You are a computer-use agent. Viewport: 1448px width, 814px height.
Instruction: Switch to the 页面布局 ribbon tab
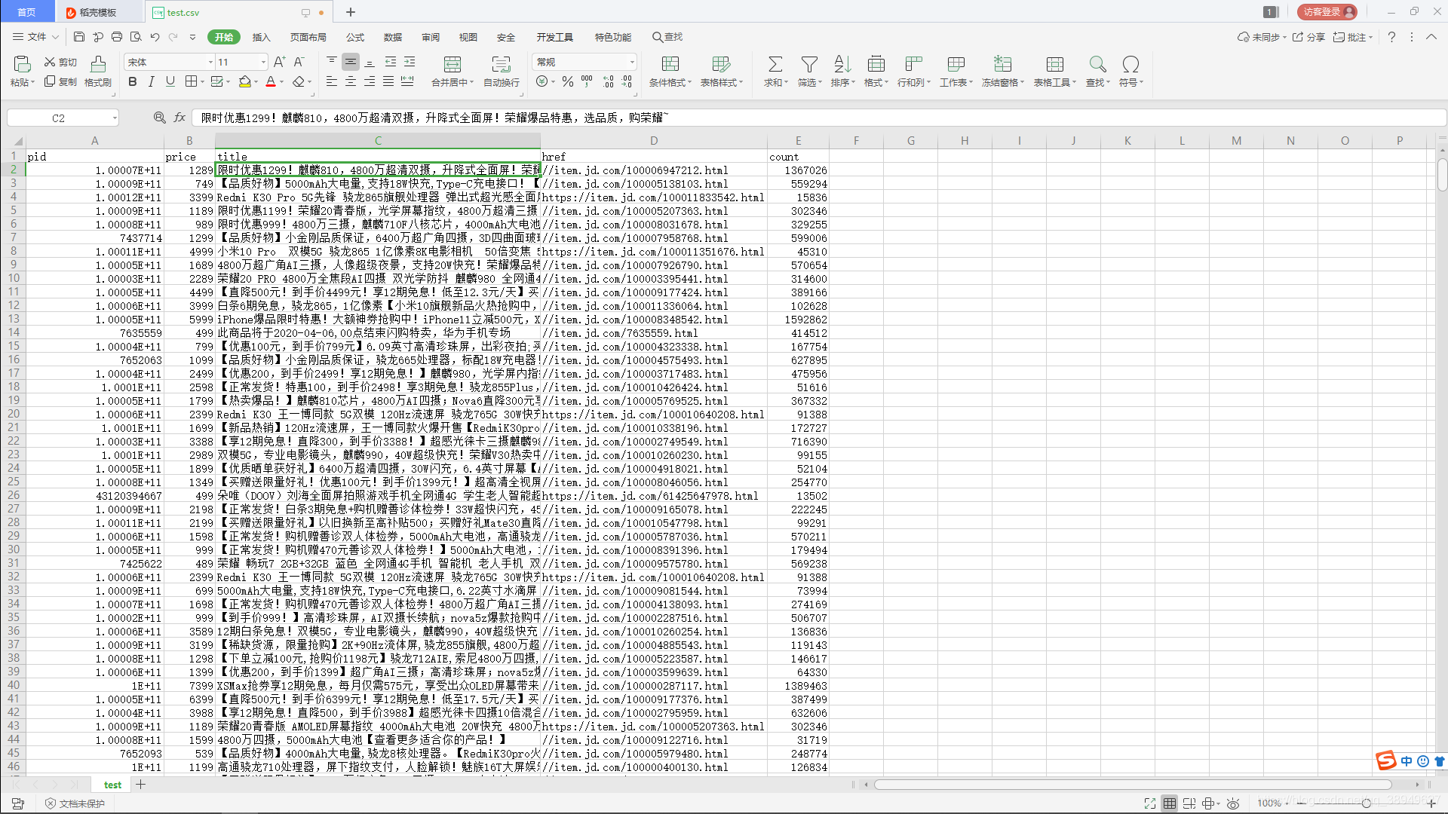[308, 37]
